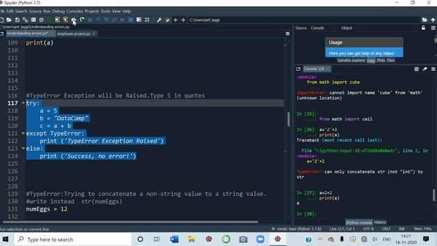Switch to the History tab
437x246 pixels.
[x=380, y=222]
